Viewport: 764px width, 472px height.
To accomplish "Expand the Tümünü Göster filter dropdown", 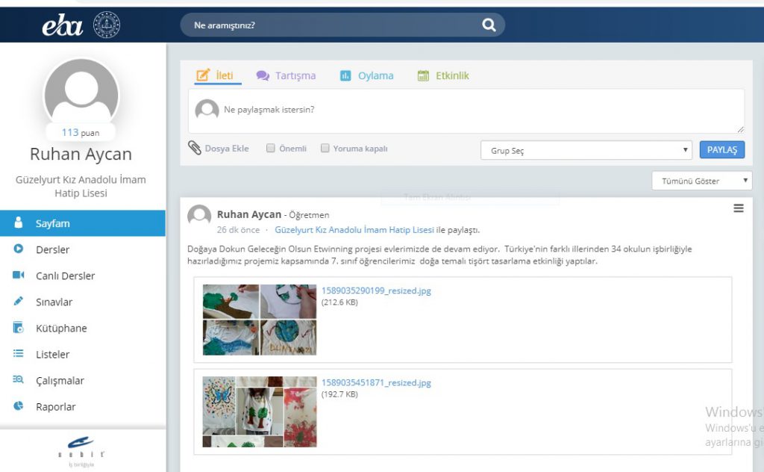I will (701, 180).
